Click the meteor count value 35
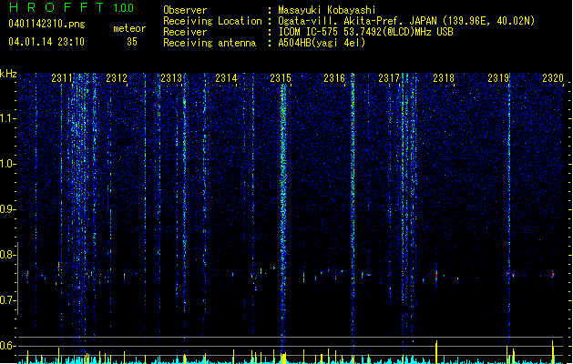 pyautogui.click(x=132, y=42)
